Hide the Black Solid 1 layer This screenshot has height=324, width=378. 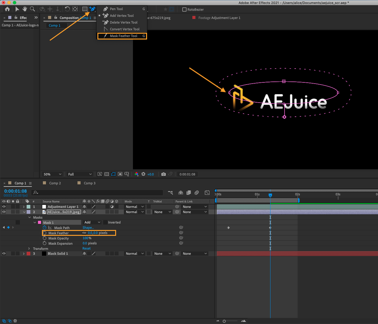[4, 254]
